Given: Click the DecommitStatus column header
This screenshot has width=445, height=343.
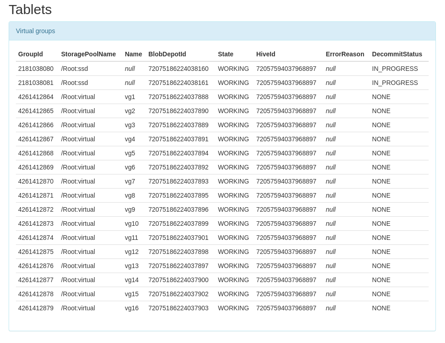Looking at the screenshot, I should (397, 54).
